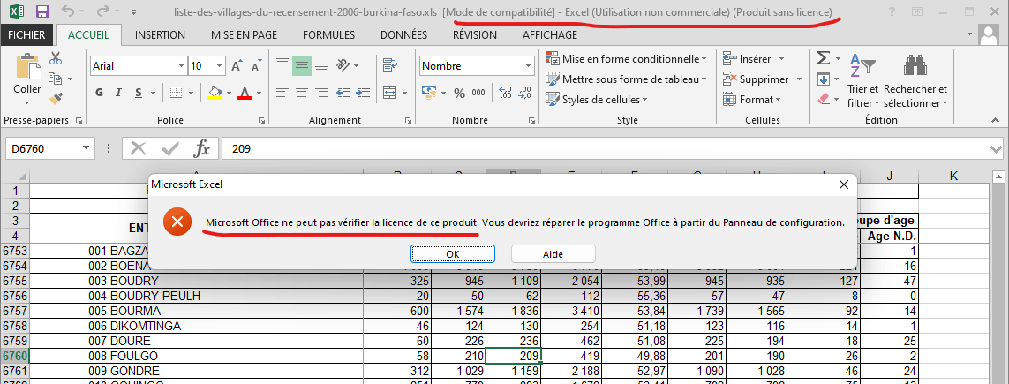Click the Clear eraser icon
The image size is (1009, 384).
(823, 99)
